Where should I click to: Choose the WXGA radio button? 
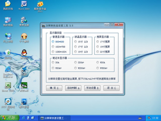[x=101, y=62]
